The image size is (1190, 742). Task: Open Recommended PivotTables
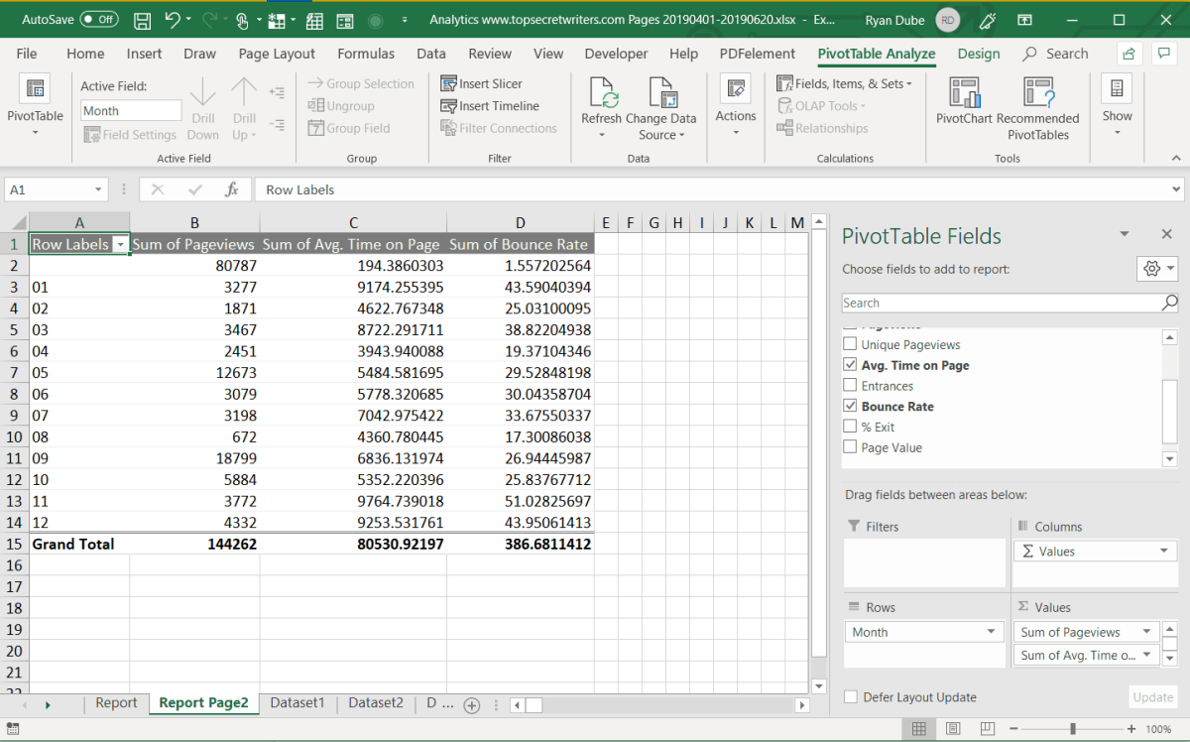coord(1037,94)
